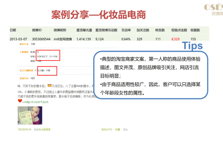Select the gender value 女
This screenshot has height=141, width=223.
tap(38, 52)
